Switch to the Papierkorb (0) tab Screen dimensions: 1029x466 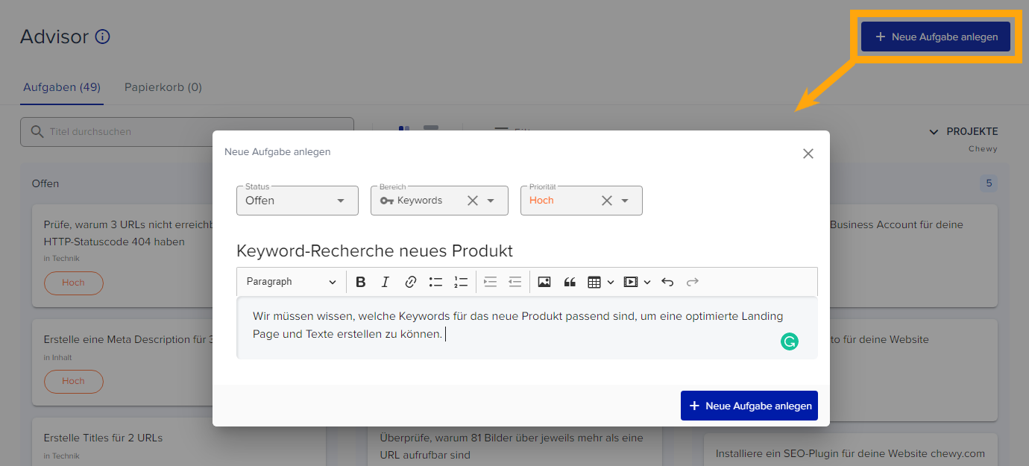[163, 87]
